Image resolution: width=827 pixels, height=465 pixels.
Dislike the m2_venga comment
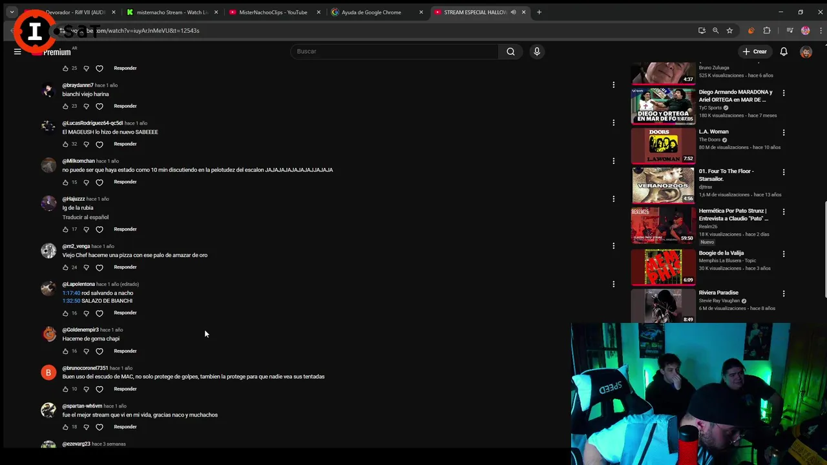(x=86, y=267)
